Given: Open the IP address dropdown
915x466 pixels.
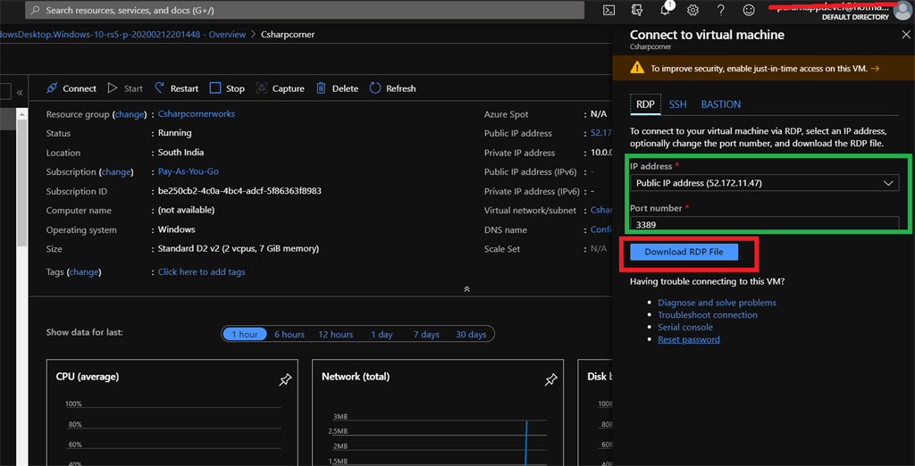Looking at the screenshot, I should pos(765,183).
